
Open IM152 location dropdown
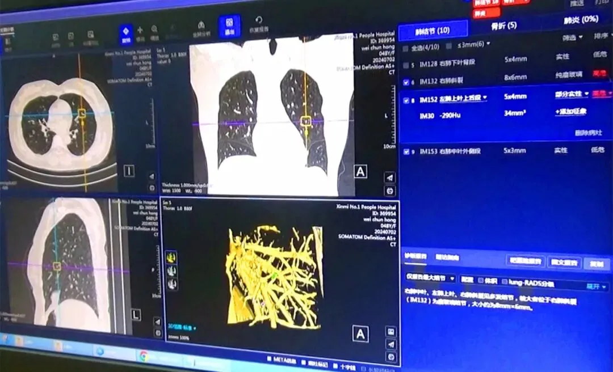click(463, 98)
